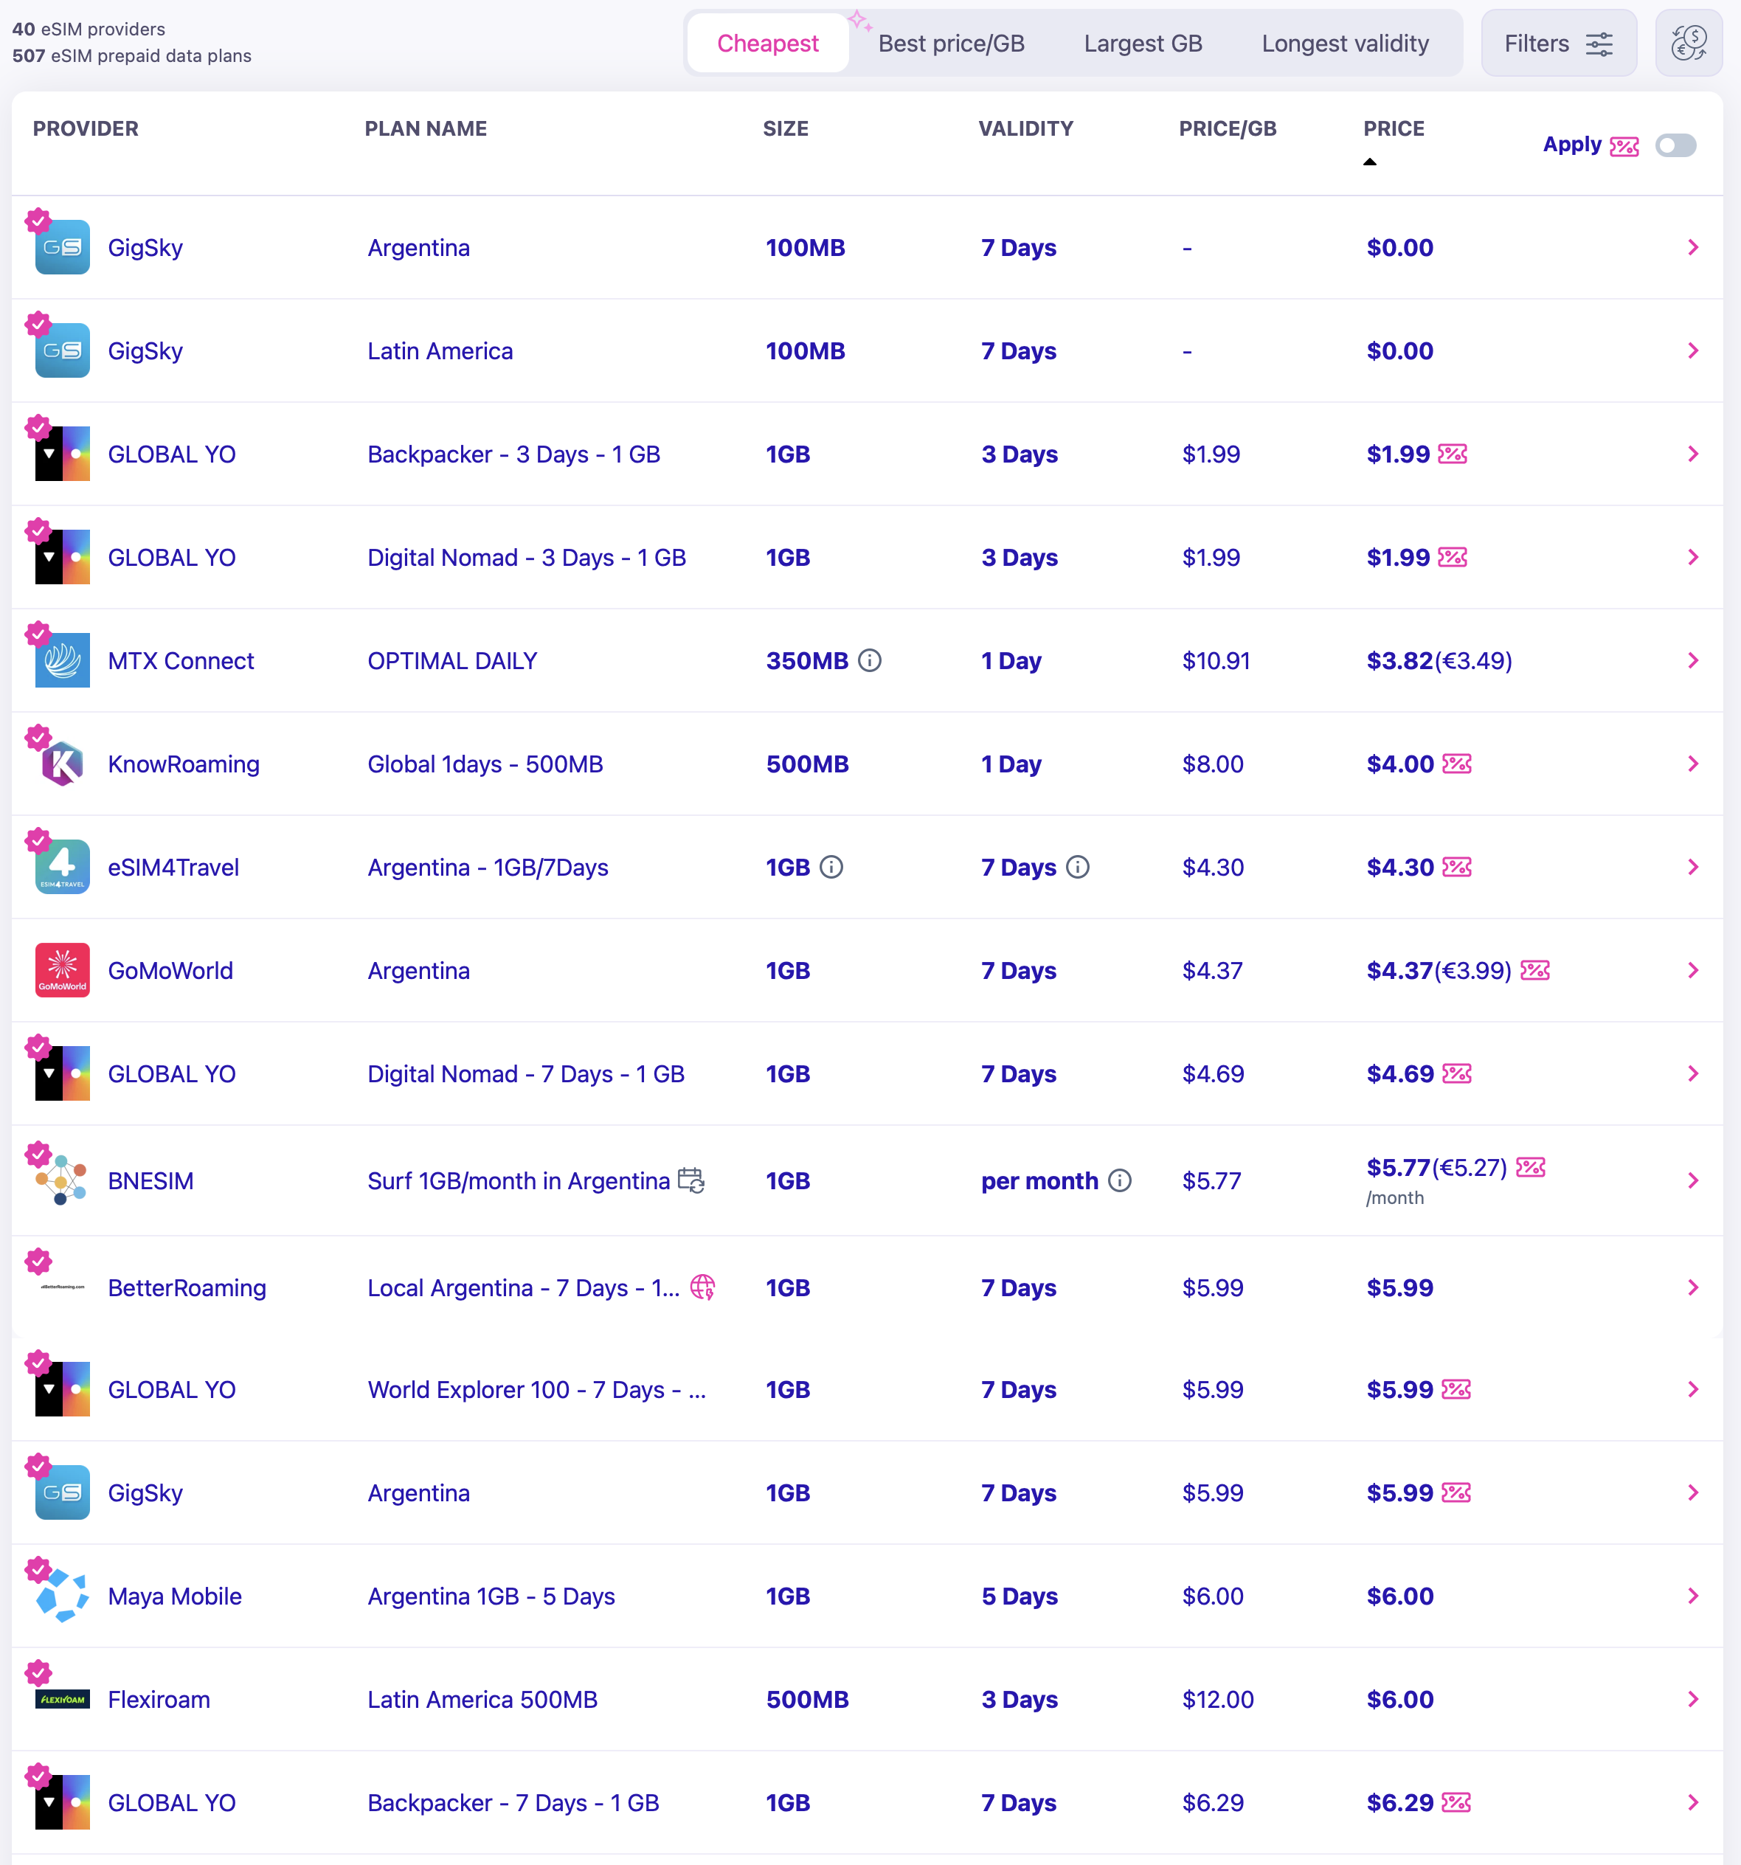Click globe icon on BetterRoaming plan name
The height and width of the screenshot is (1865, 1741).
coord(702,1287)
